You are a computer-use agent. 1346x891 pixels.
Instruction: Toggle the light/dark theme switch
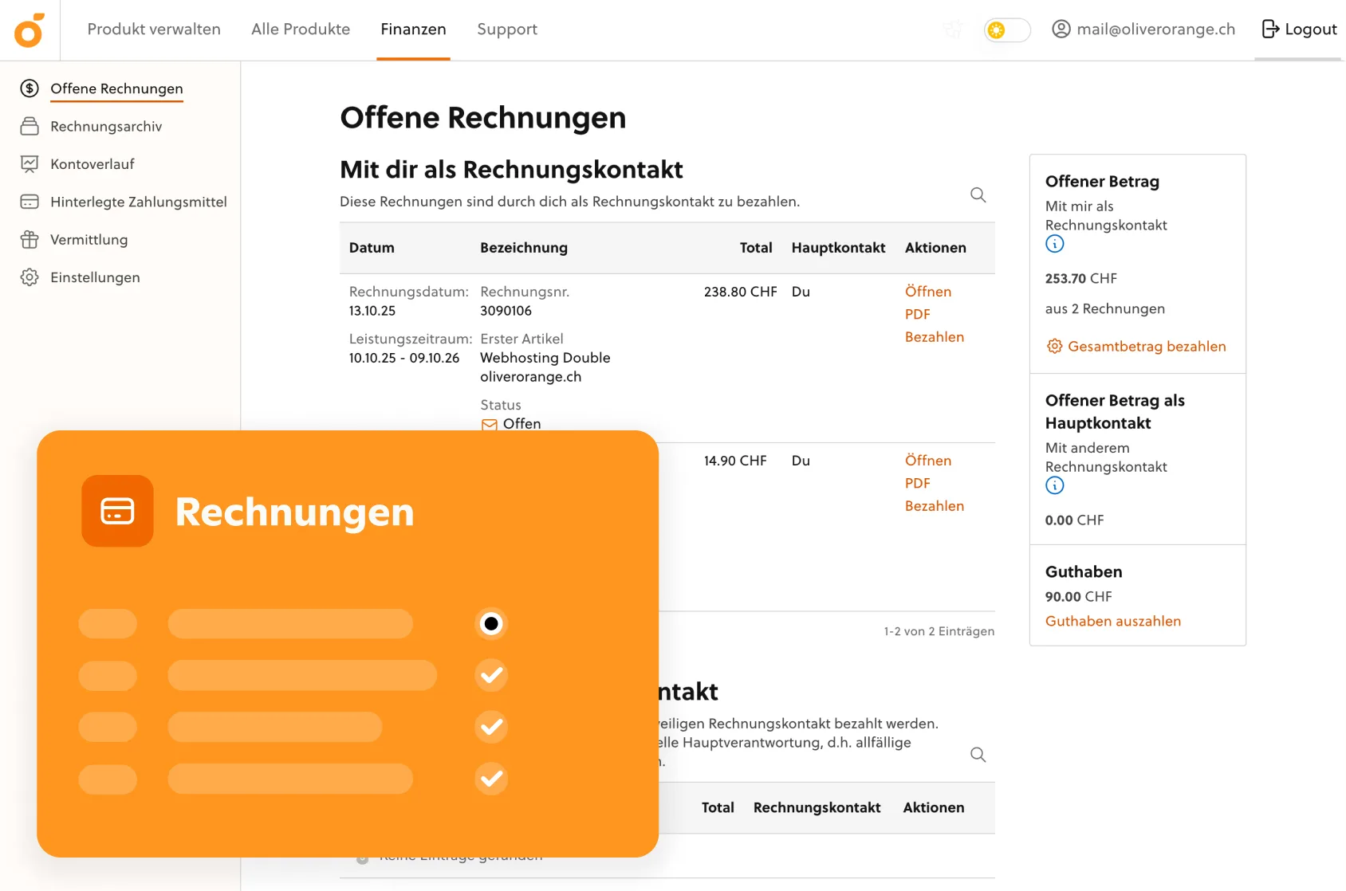coord(1006,30)
